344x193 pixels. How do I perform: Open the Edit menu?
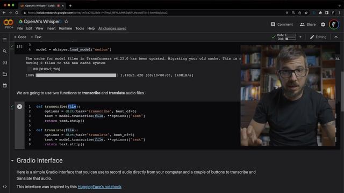(29, 28)
